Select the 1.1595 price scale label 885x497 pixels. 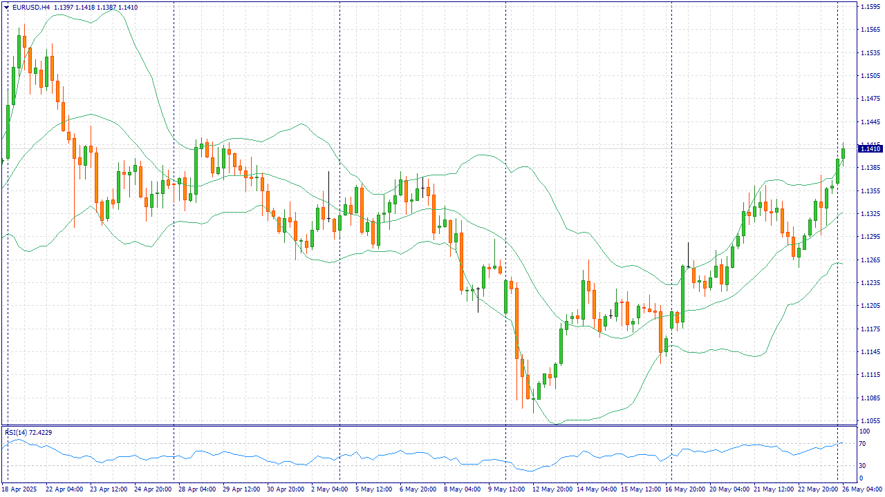pyautogui.click(x=870, y=6)
